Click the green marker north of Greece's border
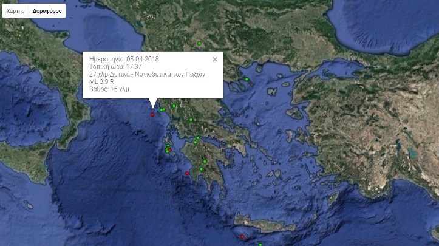The height and width of the screenshot is (246, 439). point(199,43)
